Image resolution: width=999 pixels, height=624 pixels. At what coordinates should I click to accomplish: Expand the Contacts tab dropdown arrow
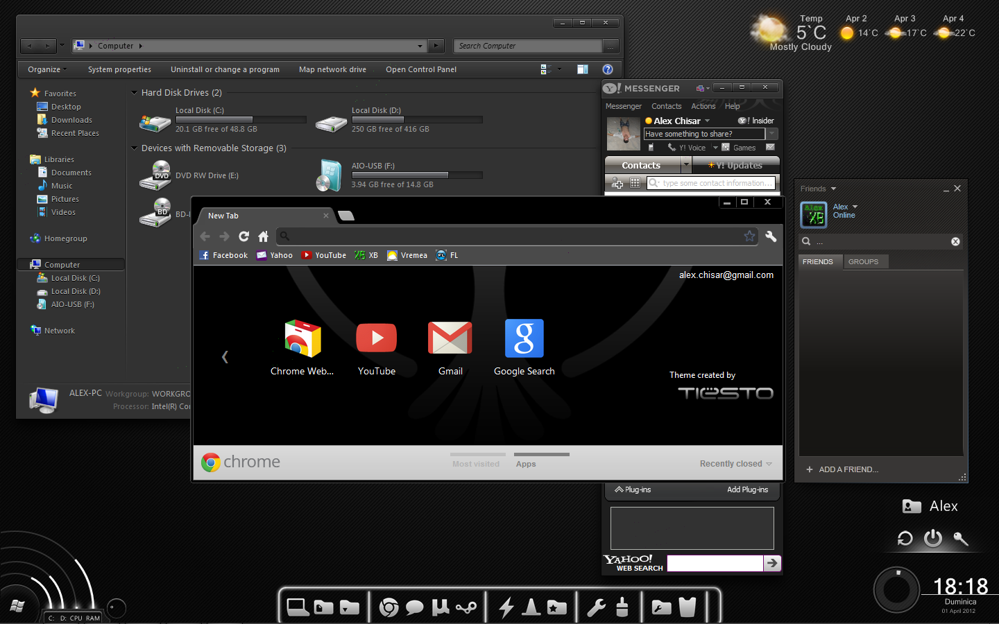pos(686,165)
